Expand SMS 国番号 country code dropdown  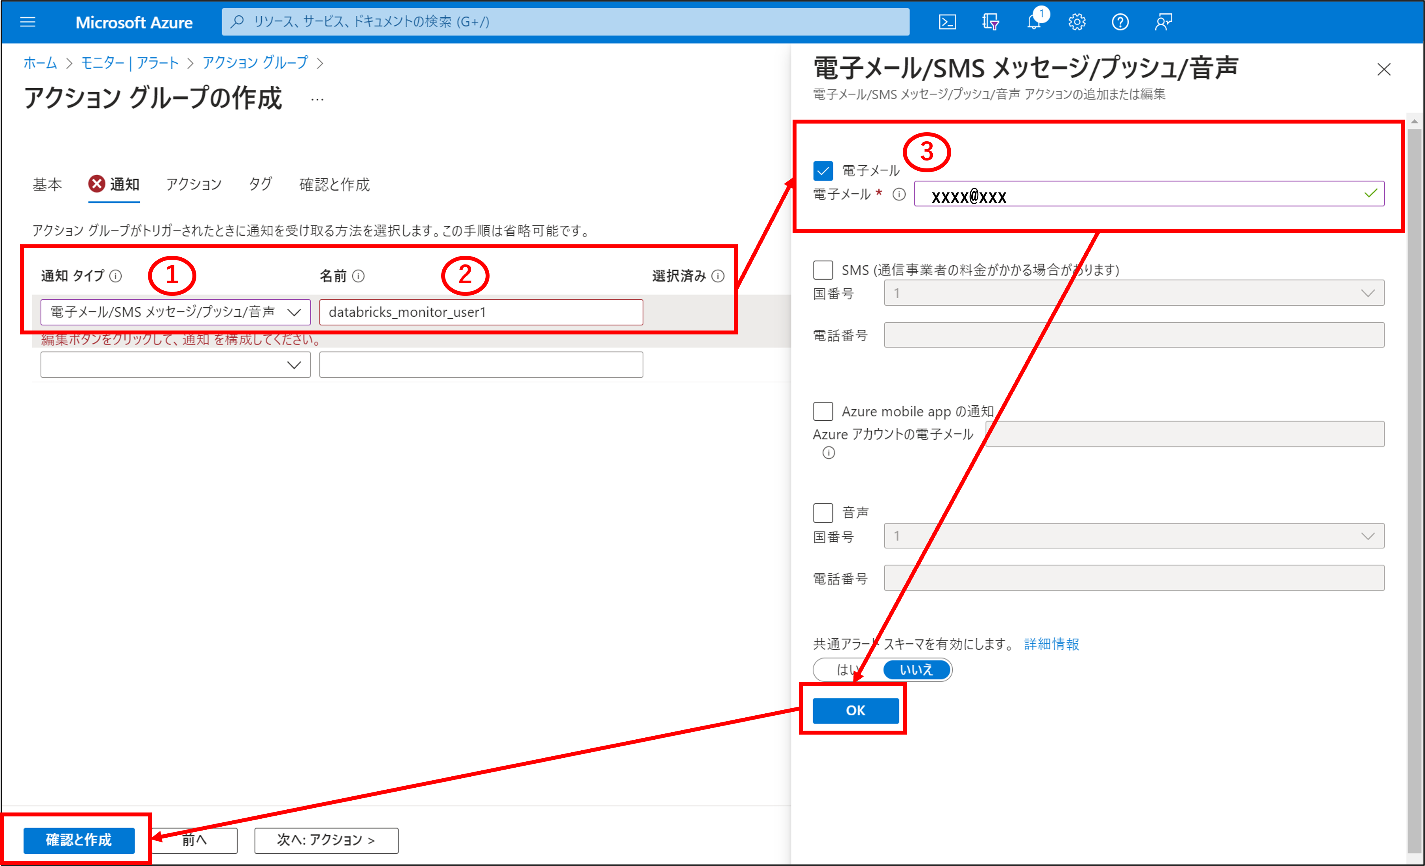click(1133, 293)
